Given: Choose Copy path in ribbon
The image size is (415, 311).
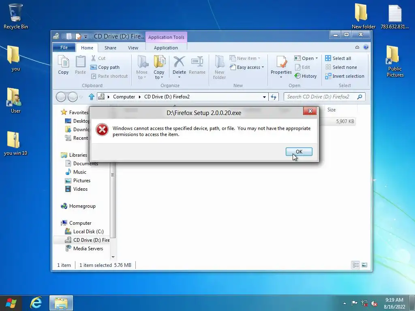Looking at the screenshot, I should [x=105, y=67].
